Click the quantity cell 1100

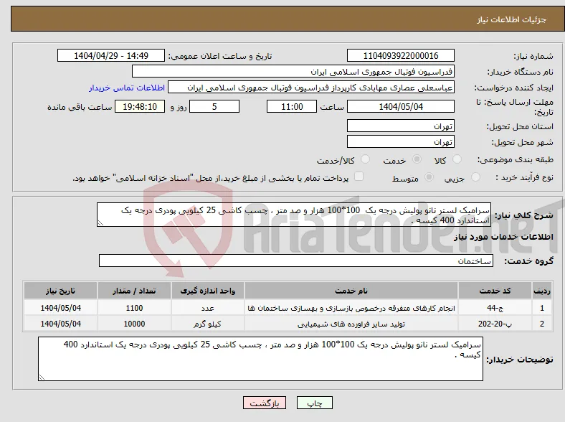pyautogui.click(x=134, y=308)
